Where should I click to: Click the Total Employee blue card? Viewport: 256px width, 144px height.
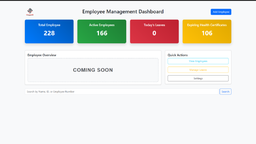pos(49,32)
